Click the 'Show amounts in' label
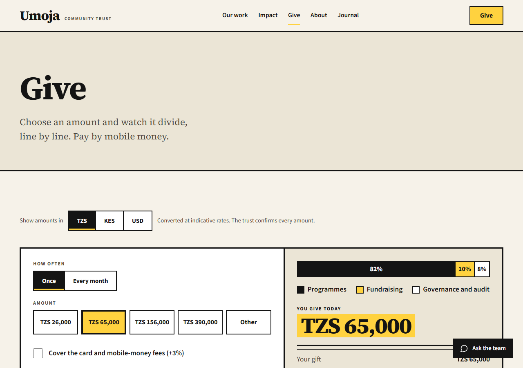 coord(41,221)
